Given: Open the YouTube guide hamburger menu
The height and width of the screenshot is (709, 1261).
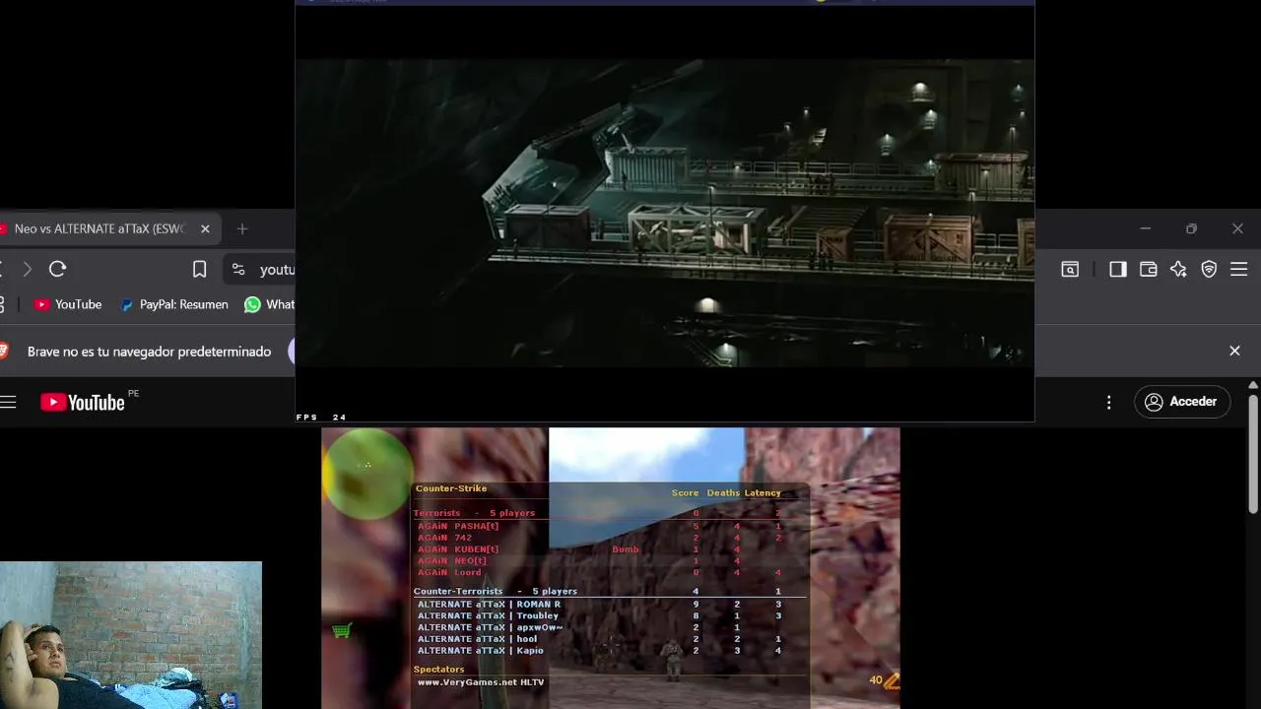Looking at the screenshot, I should (8, 402).
